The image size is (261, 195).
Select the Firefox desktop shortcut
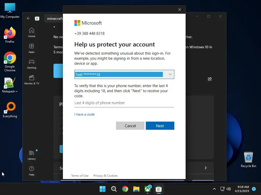(x=10, y=35)
